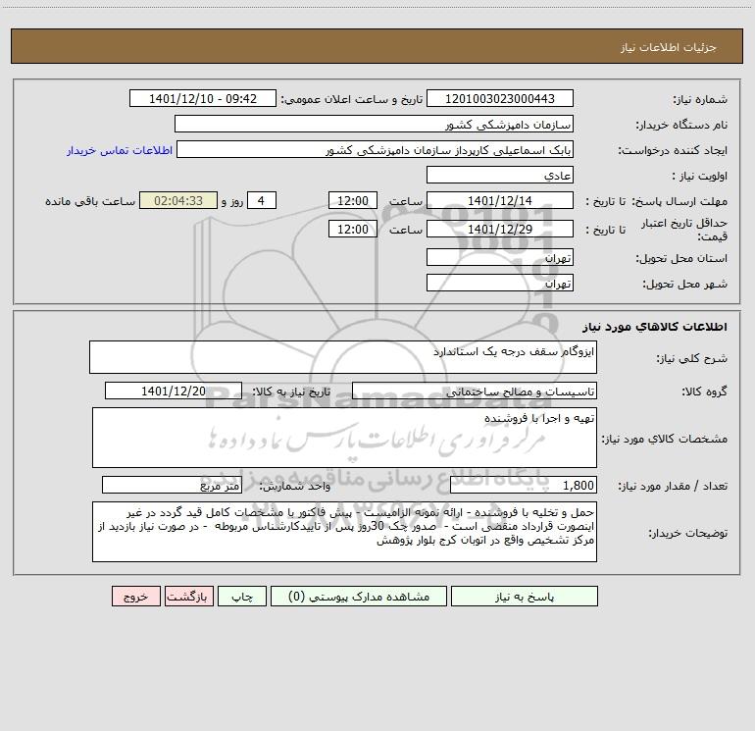
Task: Open 'اطلاعات تماس خریدار' link
Action: click(x=120, y=150)
